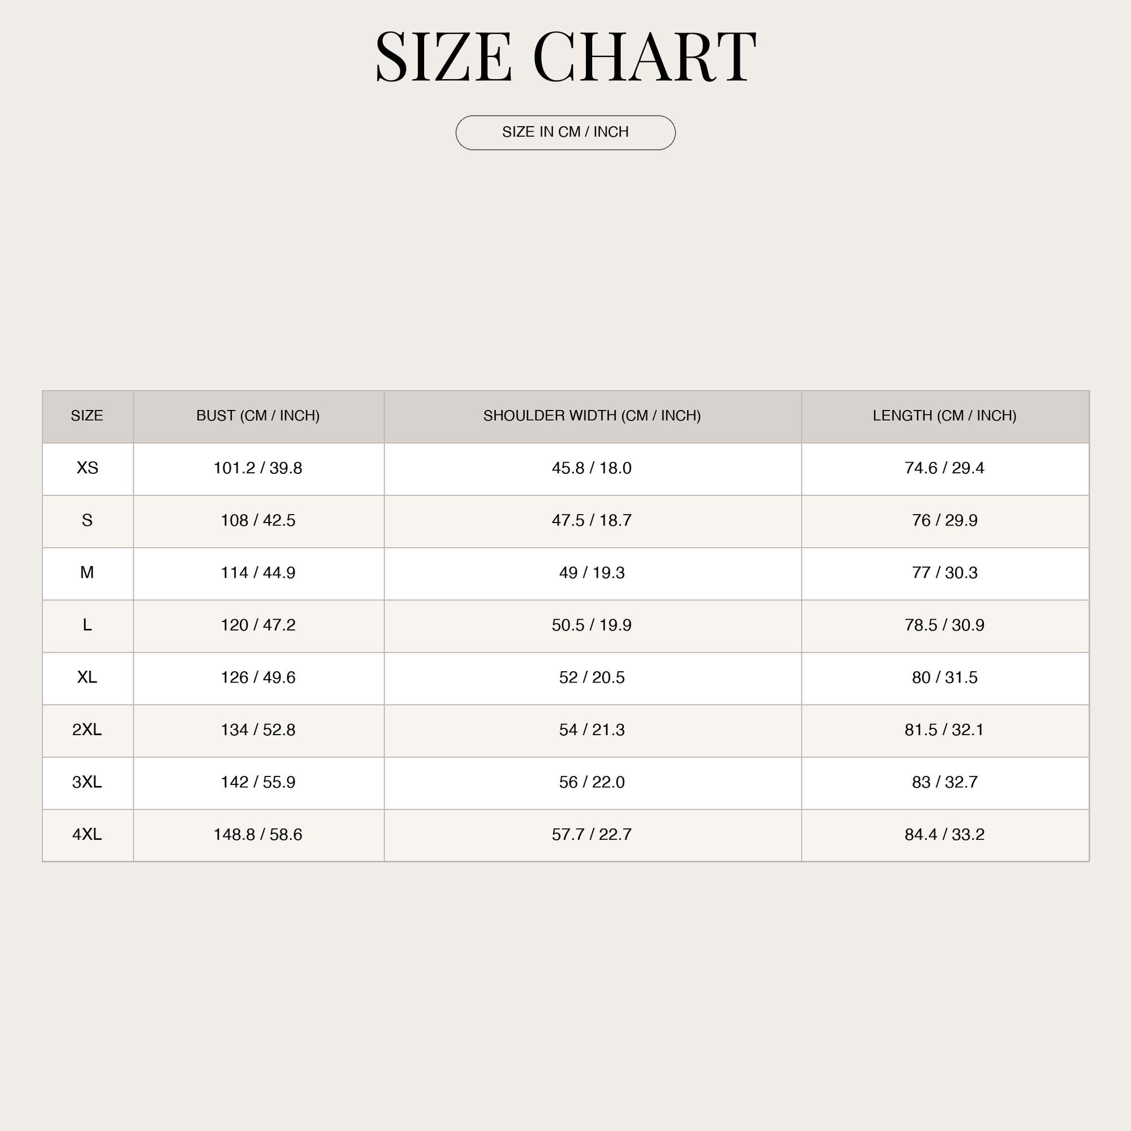Click the XS size row label
Viewport: 1131px width, 1131px height.
pos(87,468)
